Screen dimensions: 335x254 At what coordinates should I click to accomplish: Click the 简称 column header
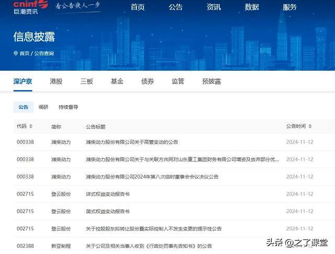[x=56, y=127]
